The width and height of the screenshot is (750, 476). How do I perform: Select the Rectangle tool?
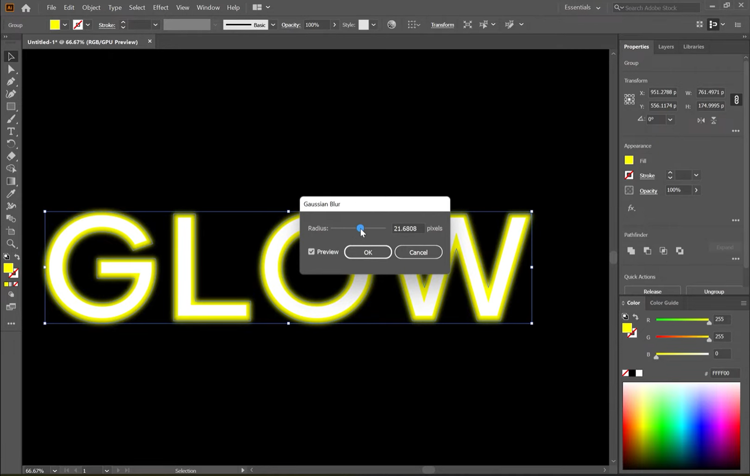[x=11, y=107]
